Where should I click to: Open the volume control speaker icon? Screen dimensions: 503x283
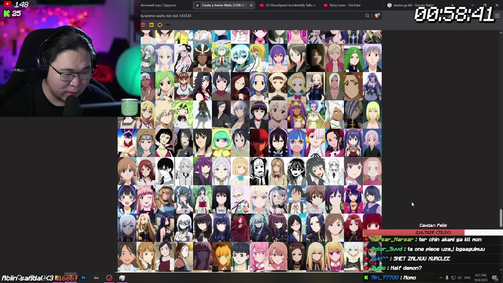point(459,278)
